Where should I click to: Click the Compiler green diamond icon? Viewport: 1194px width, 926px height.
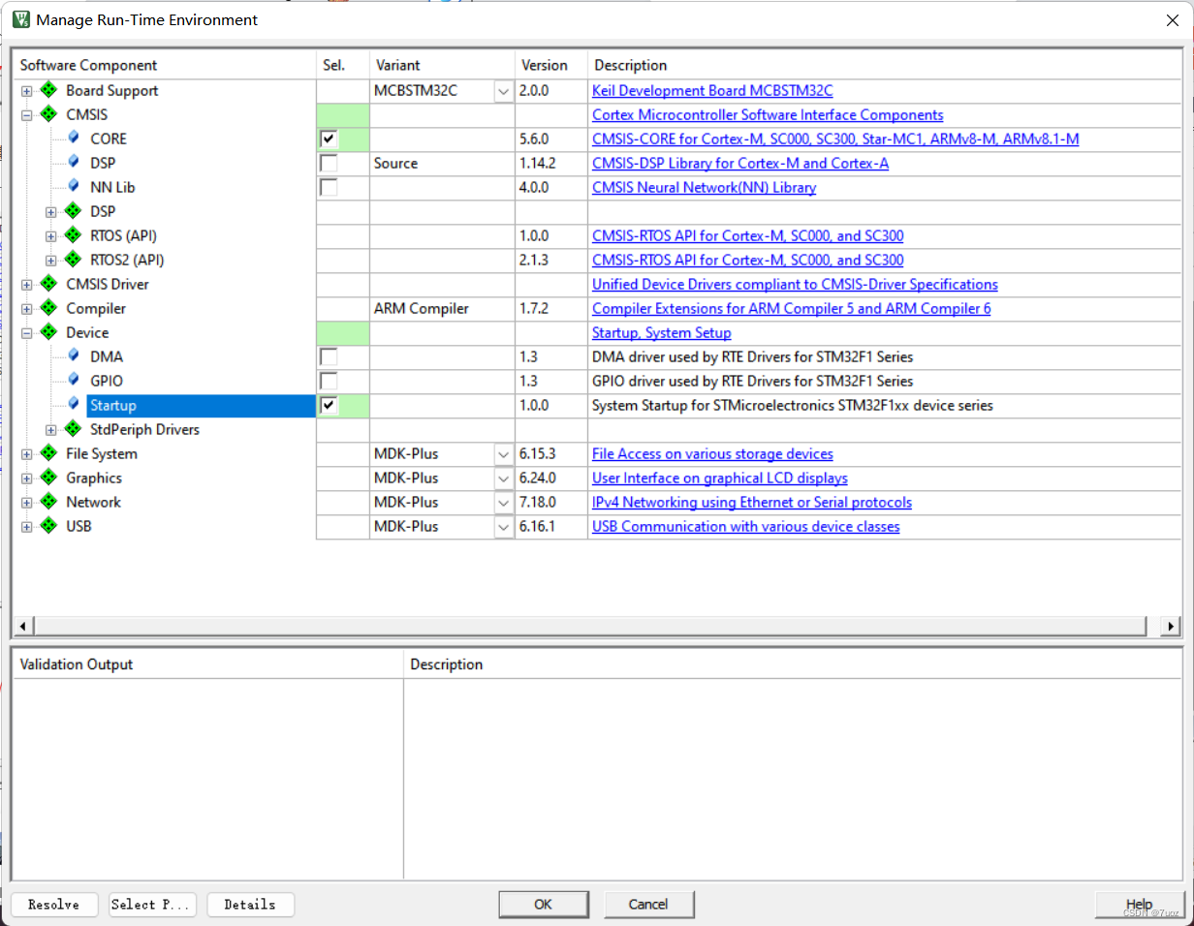[x=48, y=308]
